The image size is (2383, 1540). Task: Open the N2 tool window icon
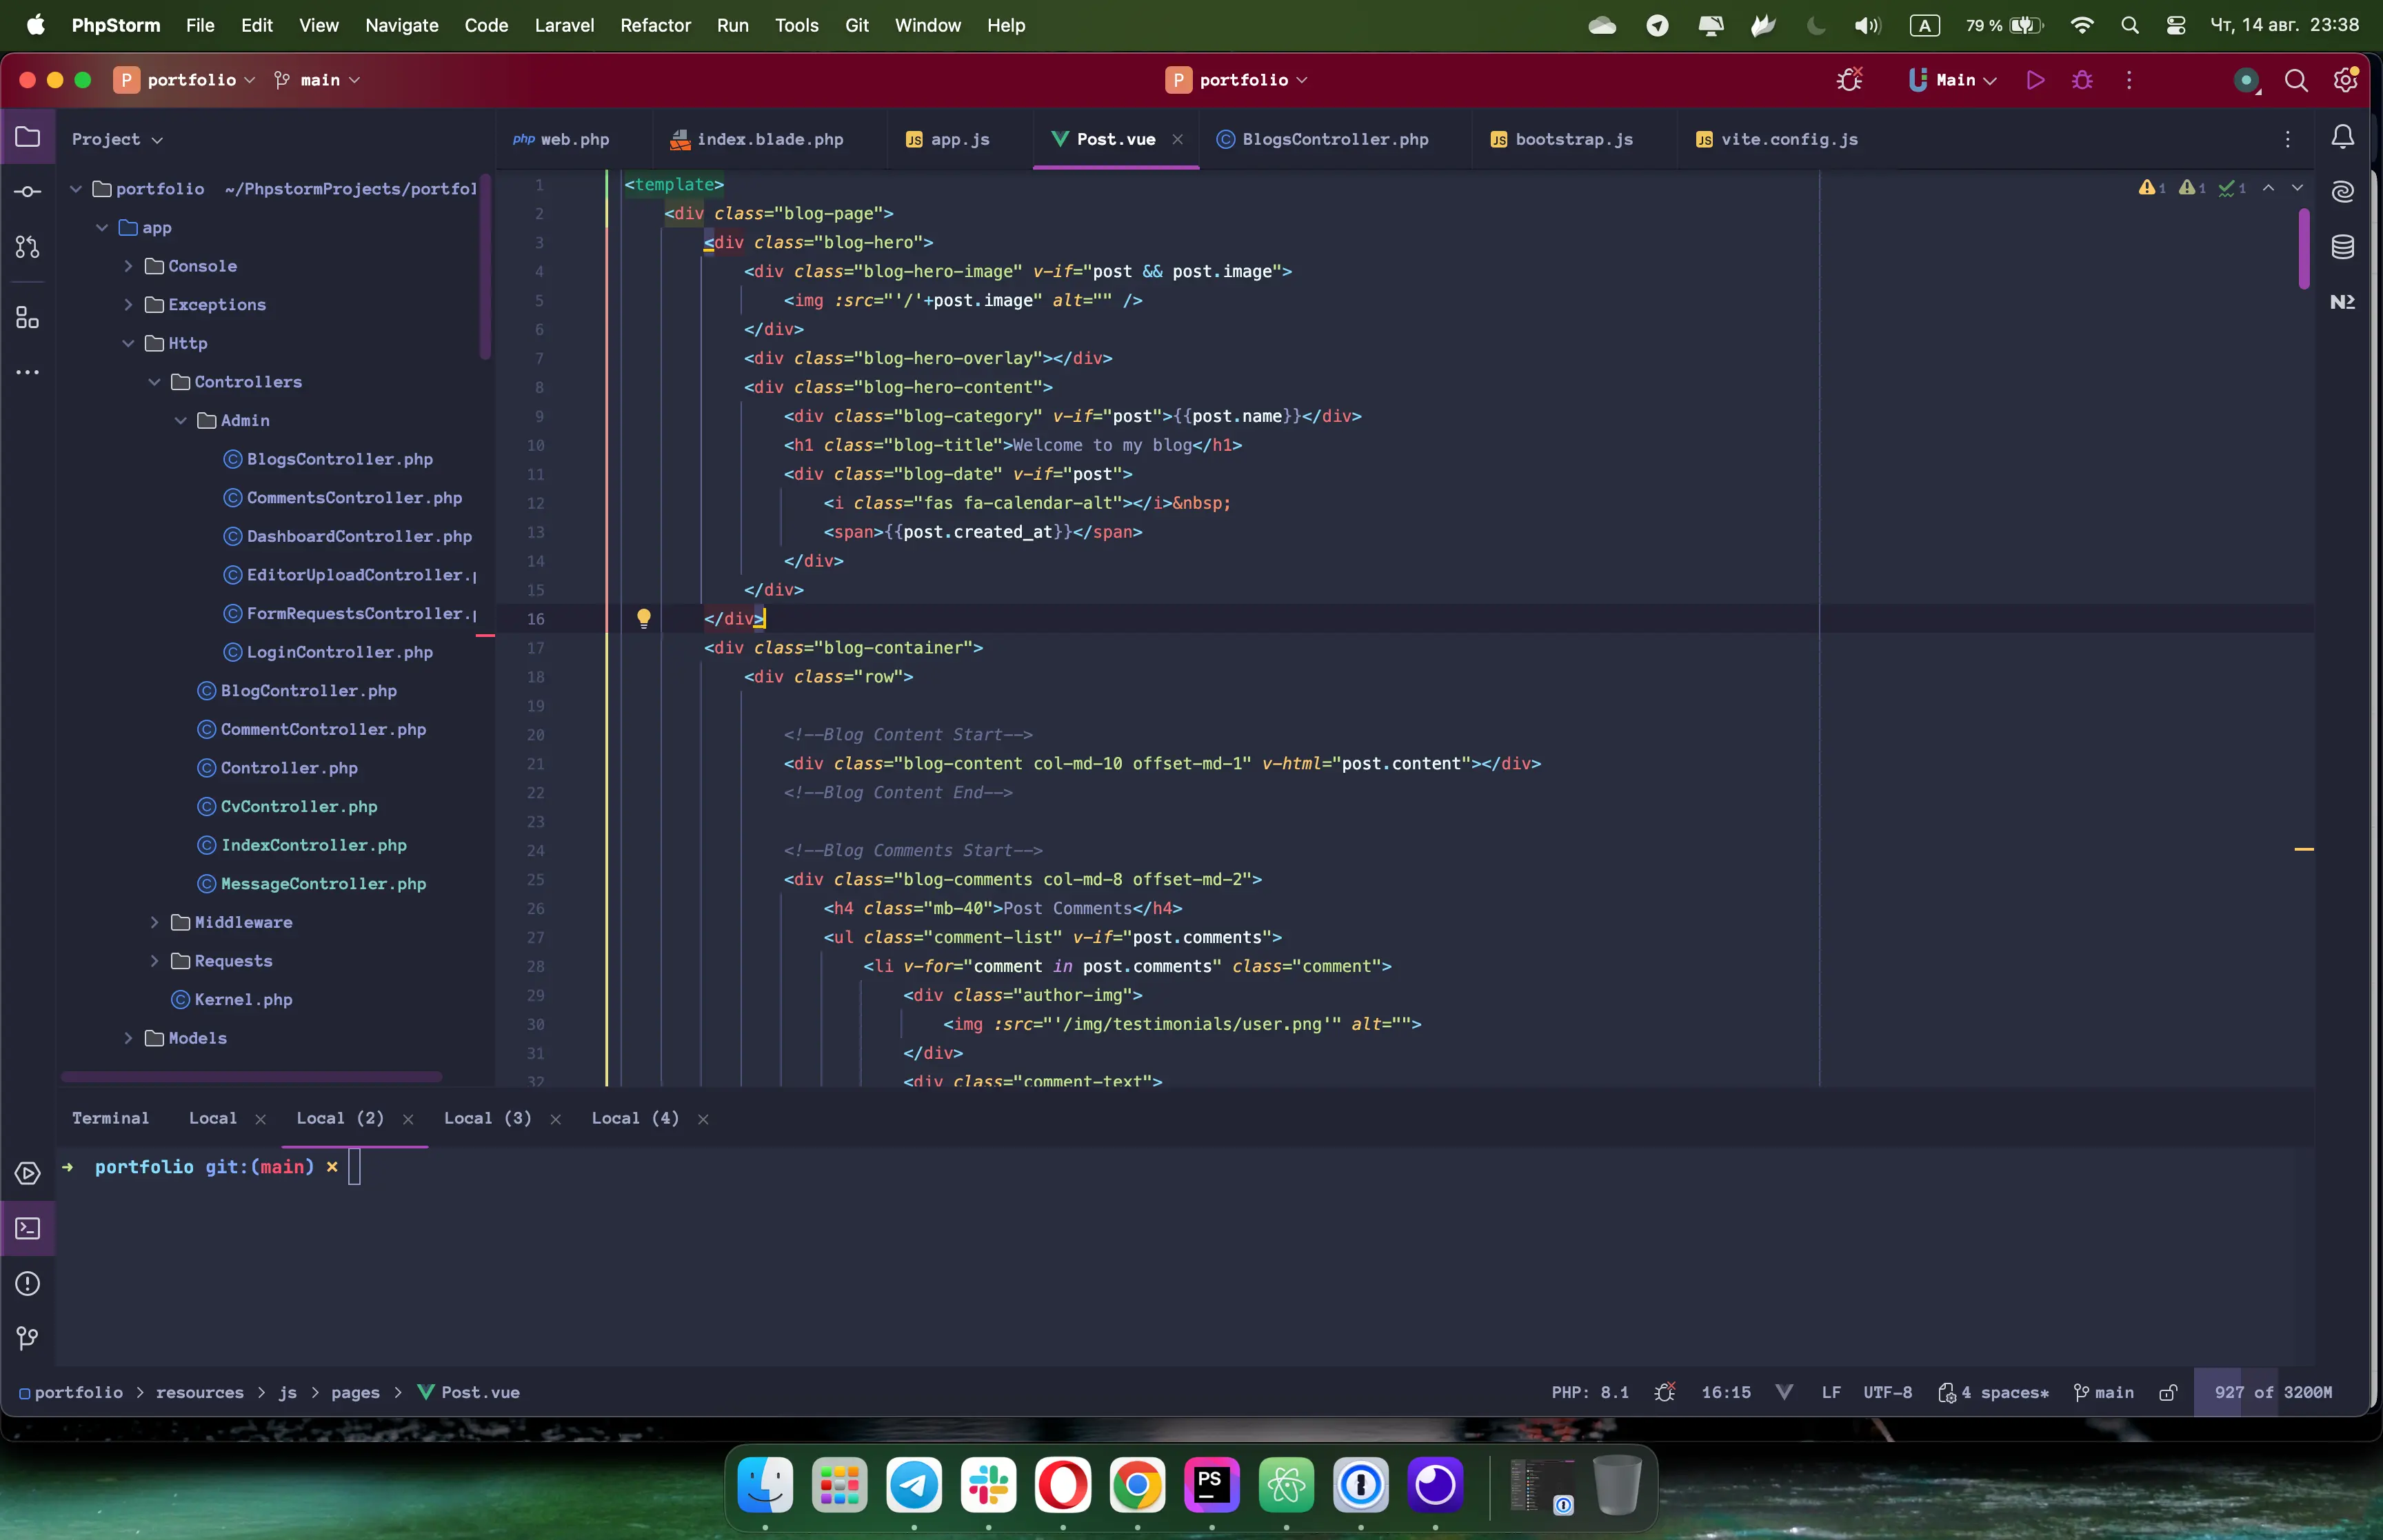click(x=2343, y=302)
